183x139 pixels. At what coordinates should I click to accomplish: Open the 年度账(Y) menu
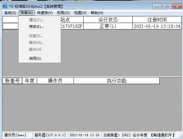point(45,13)
